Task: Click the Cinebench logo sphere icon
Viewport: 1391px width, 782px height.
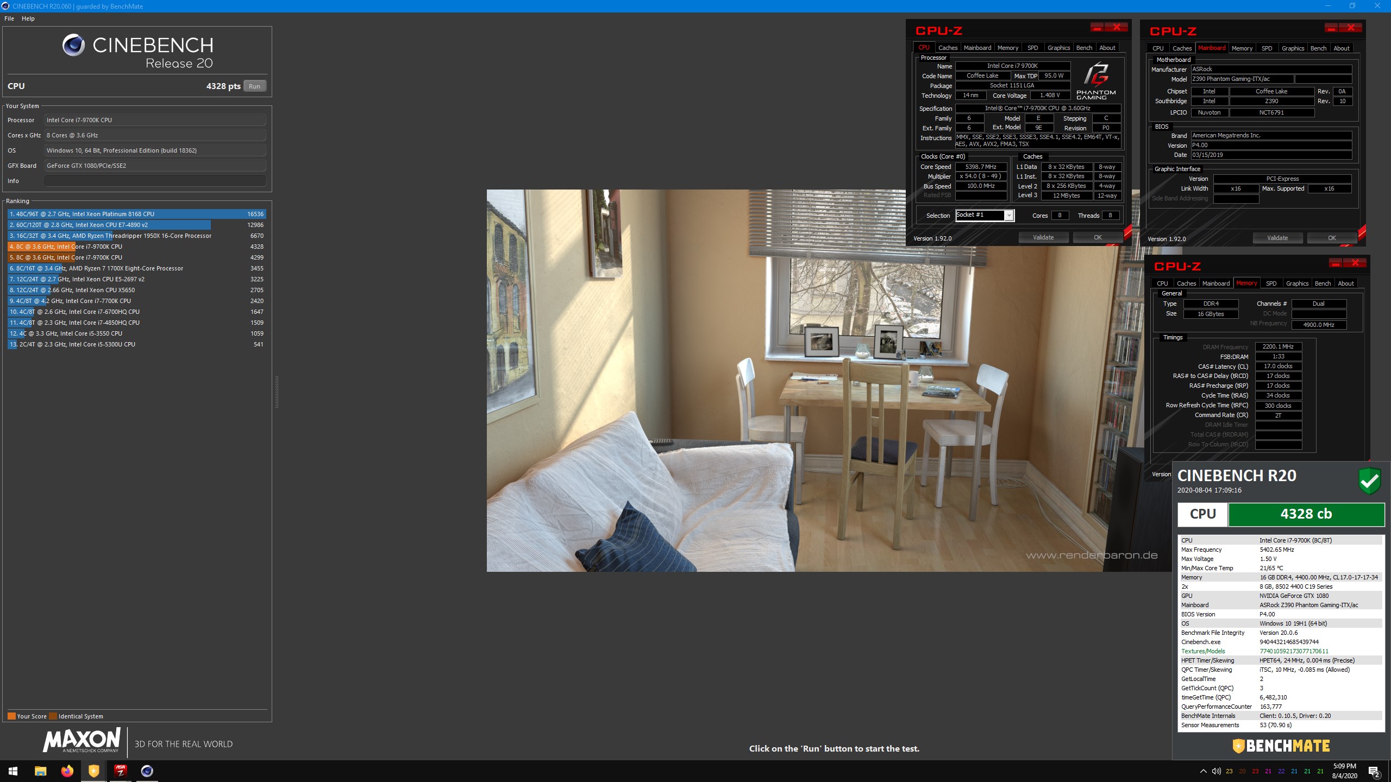Action: [x=73, y=45]
